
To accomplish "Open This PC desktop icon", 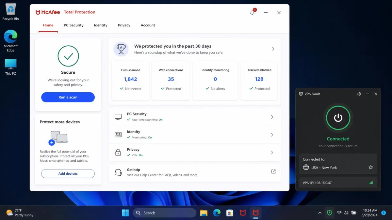I will [10, 67].
